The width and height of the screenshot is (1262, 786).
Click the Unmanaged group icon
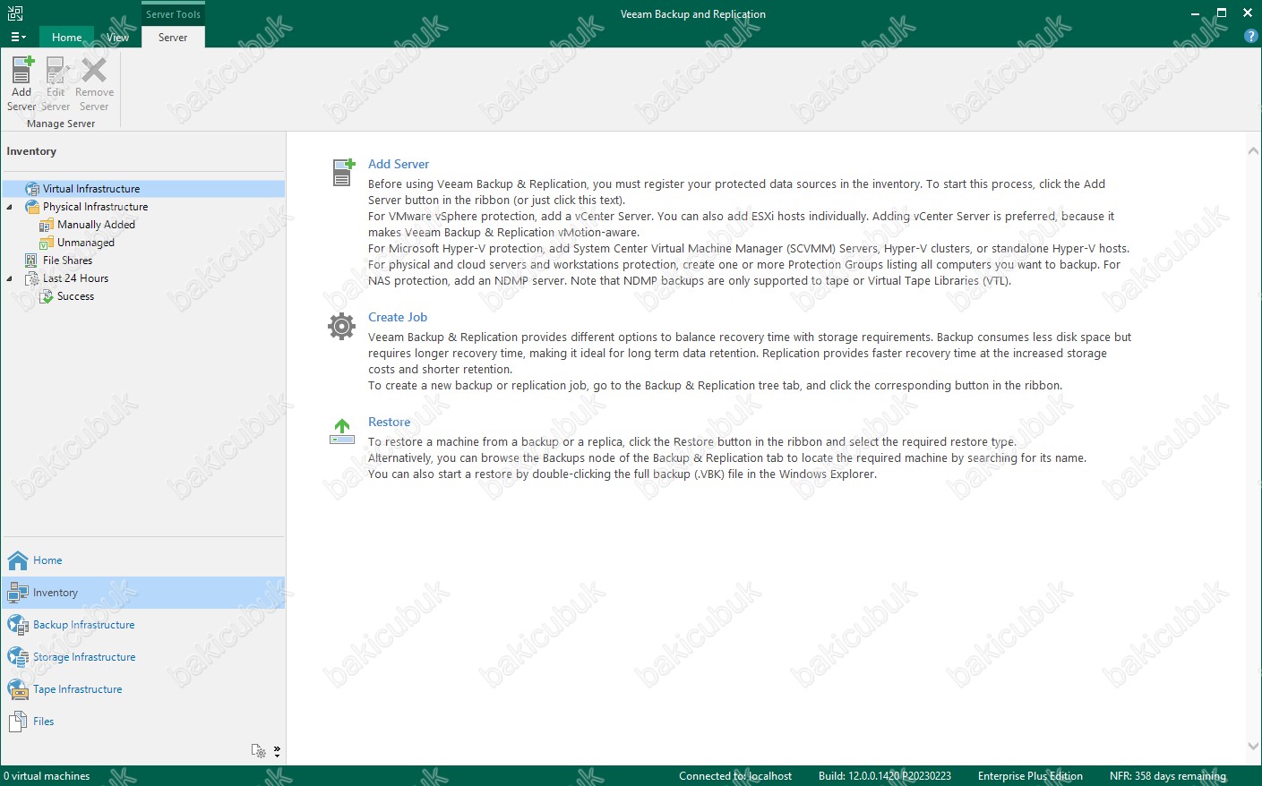47,243
